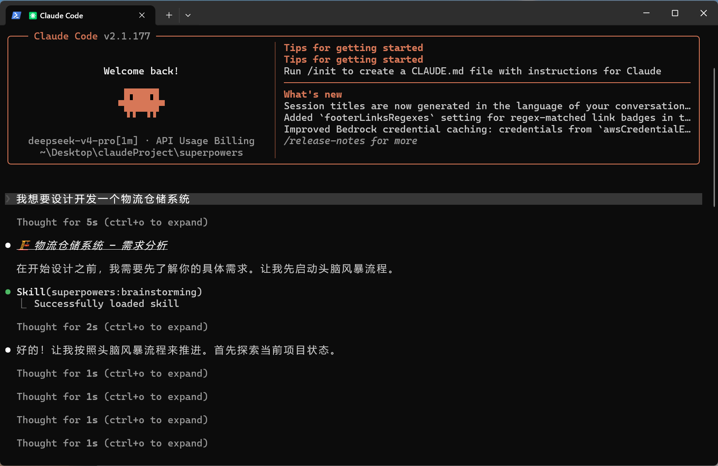Click the Skill(superpowers:brainstorming) text
718x466 pixels.
coord(109,292)
